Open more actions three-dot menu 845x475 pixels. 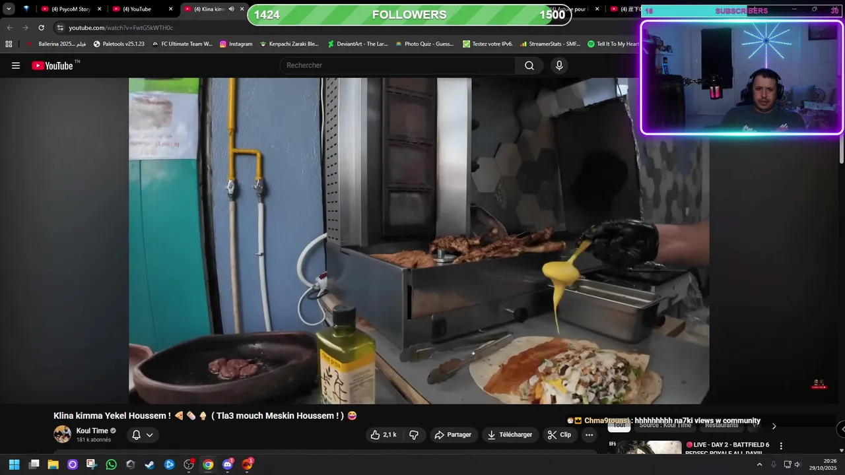click(589, 435)
